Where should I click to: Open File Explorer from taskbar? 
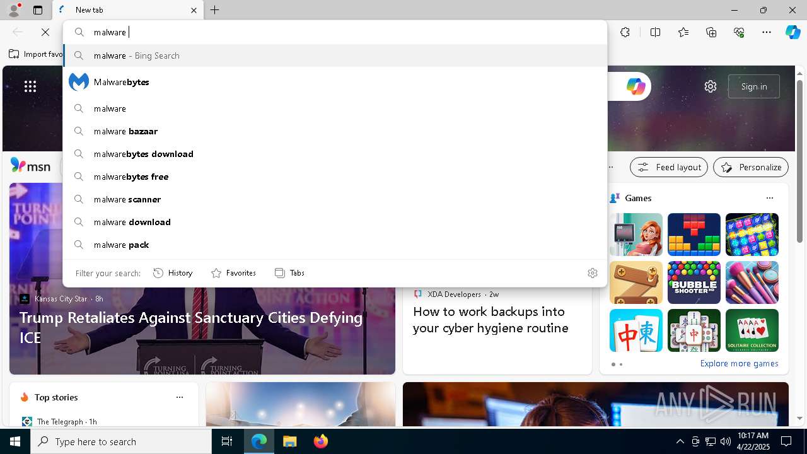(x=289, y=441)
